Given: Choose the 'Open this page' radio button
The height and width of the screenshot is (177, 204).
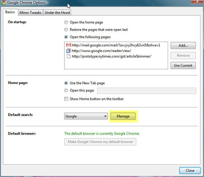Looking at the screenshot, I should [x=66, y=90].
